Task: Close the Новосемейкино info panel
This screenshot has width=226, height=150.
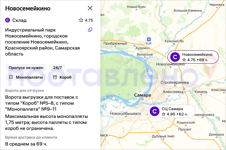Action: pos(90,8)
